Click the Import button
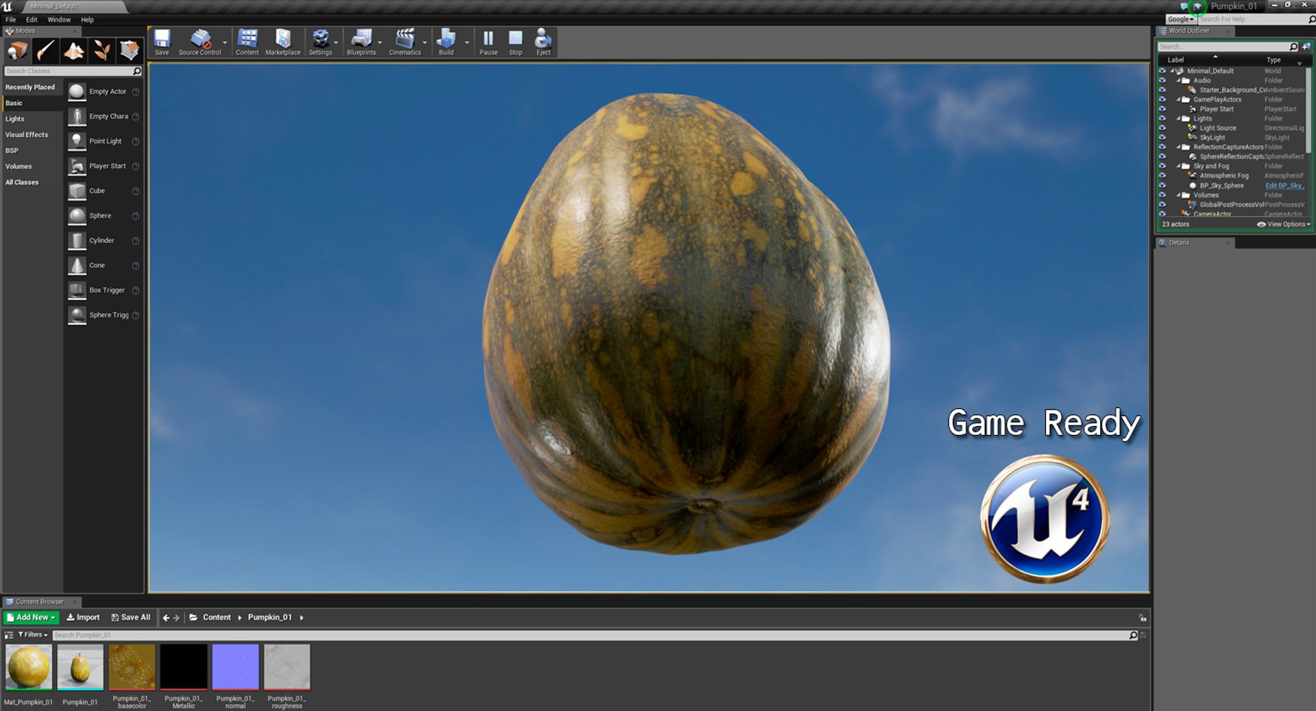 pos(83,617)
